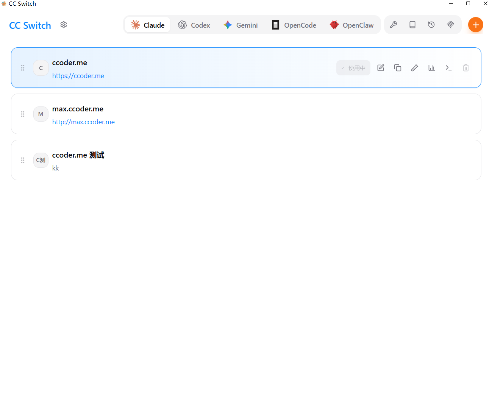Open the wrench tools icon in toolbar

point(394,25)
